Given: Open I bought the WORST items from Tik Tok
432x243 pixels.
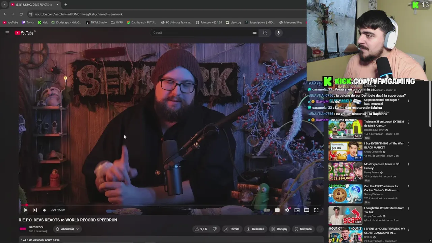Looking at the screenshot, I should pos(384,210).
